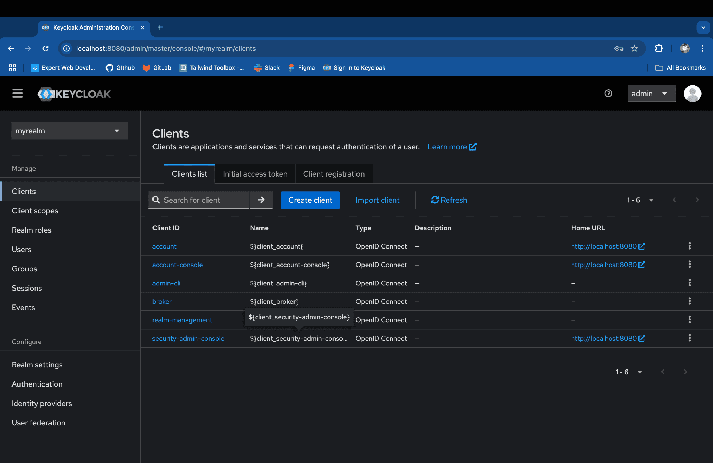Open Realm settings in sidebar
This screenshot has width=713, height=463.
37,365
